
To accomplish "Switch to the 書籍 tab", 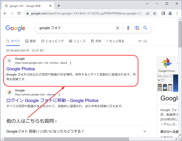I will click(96, 41).
